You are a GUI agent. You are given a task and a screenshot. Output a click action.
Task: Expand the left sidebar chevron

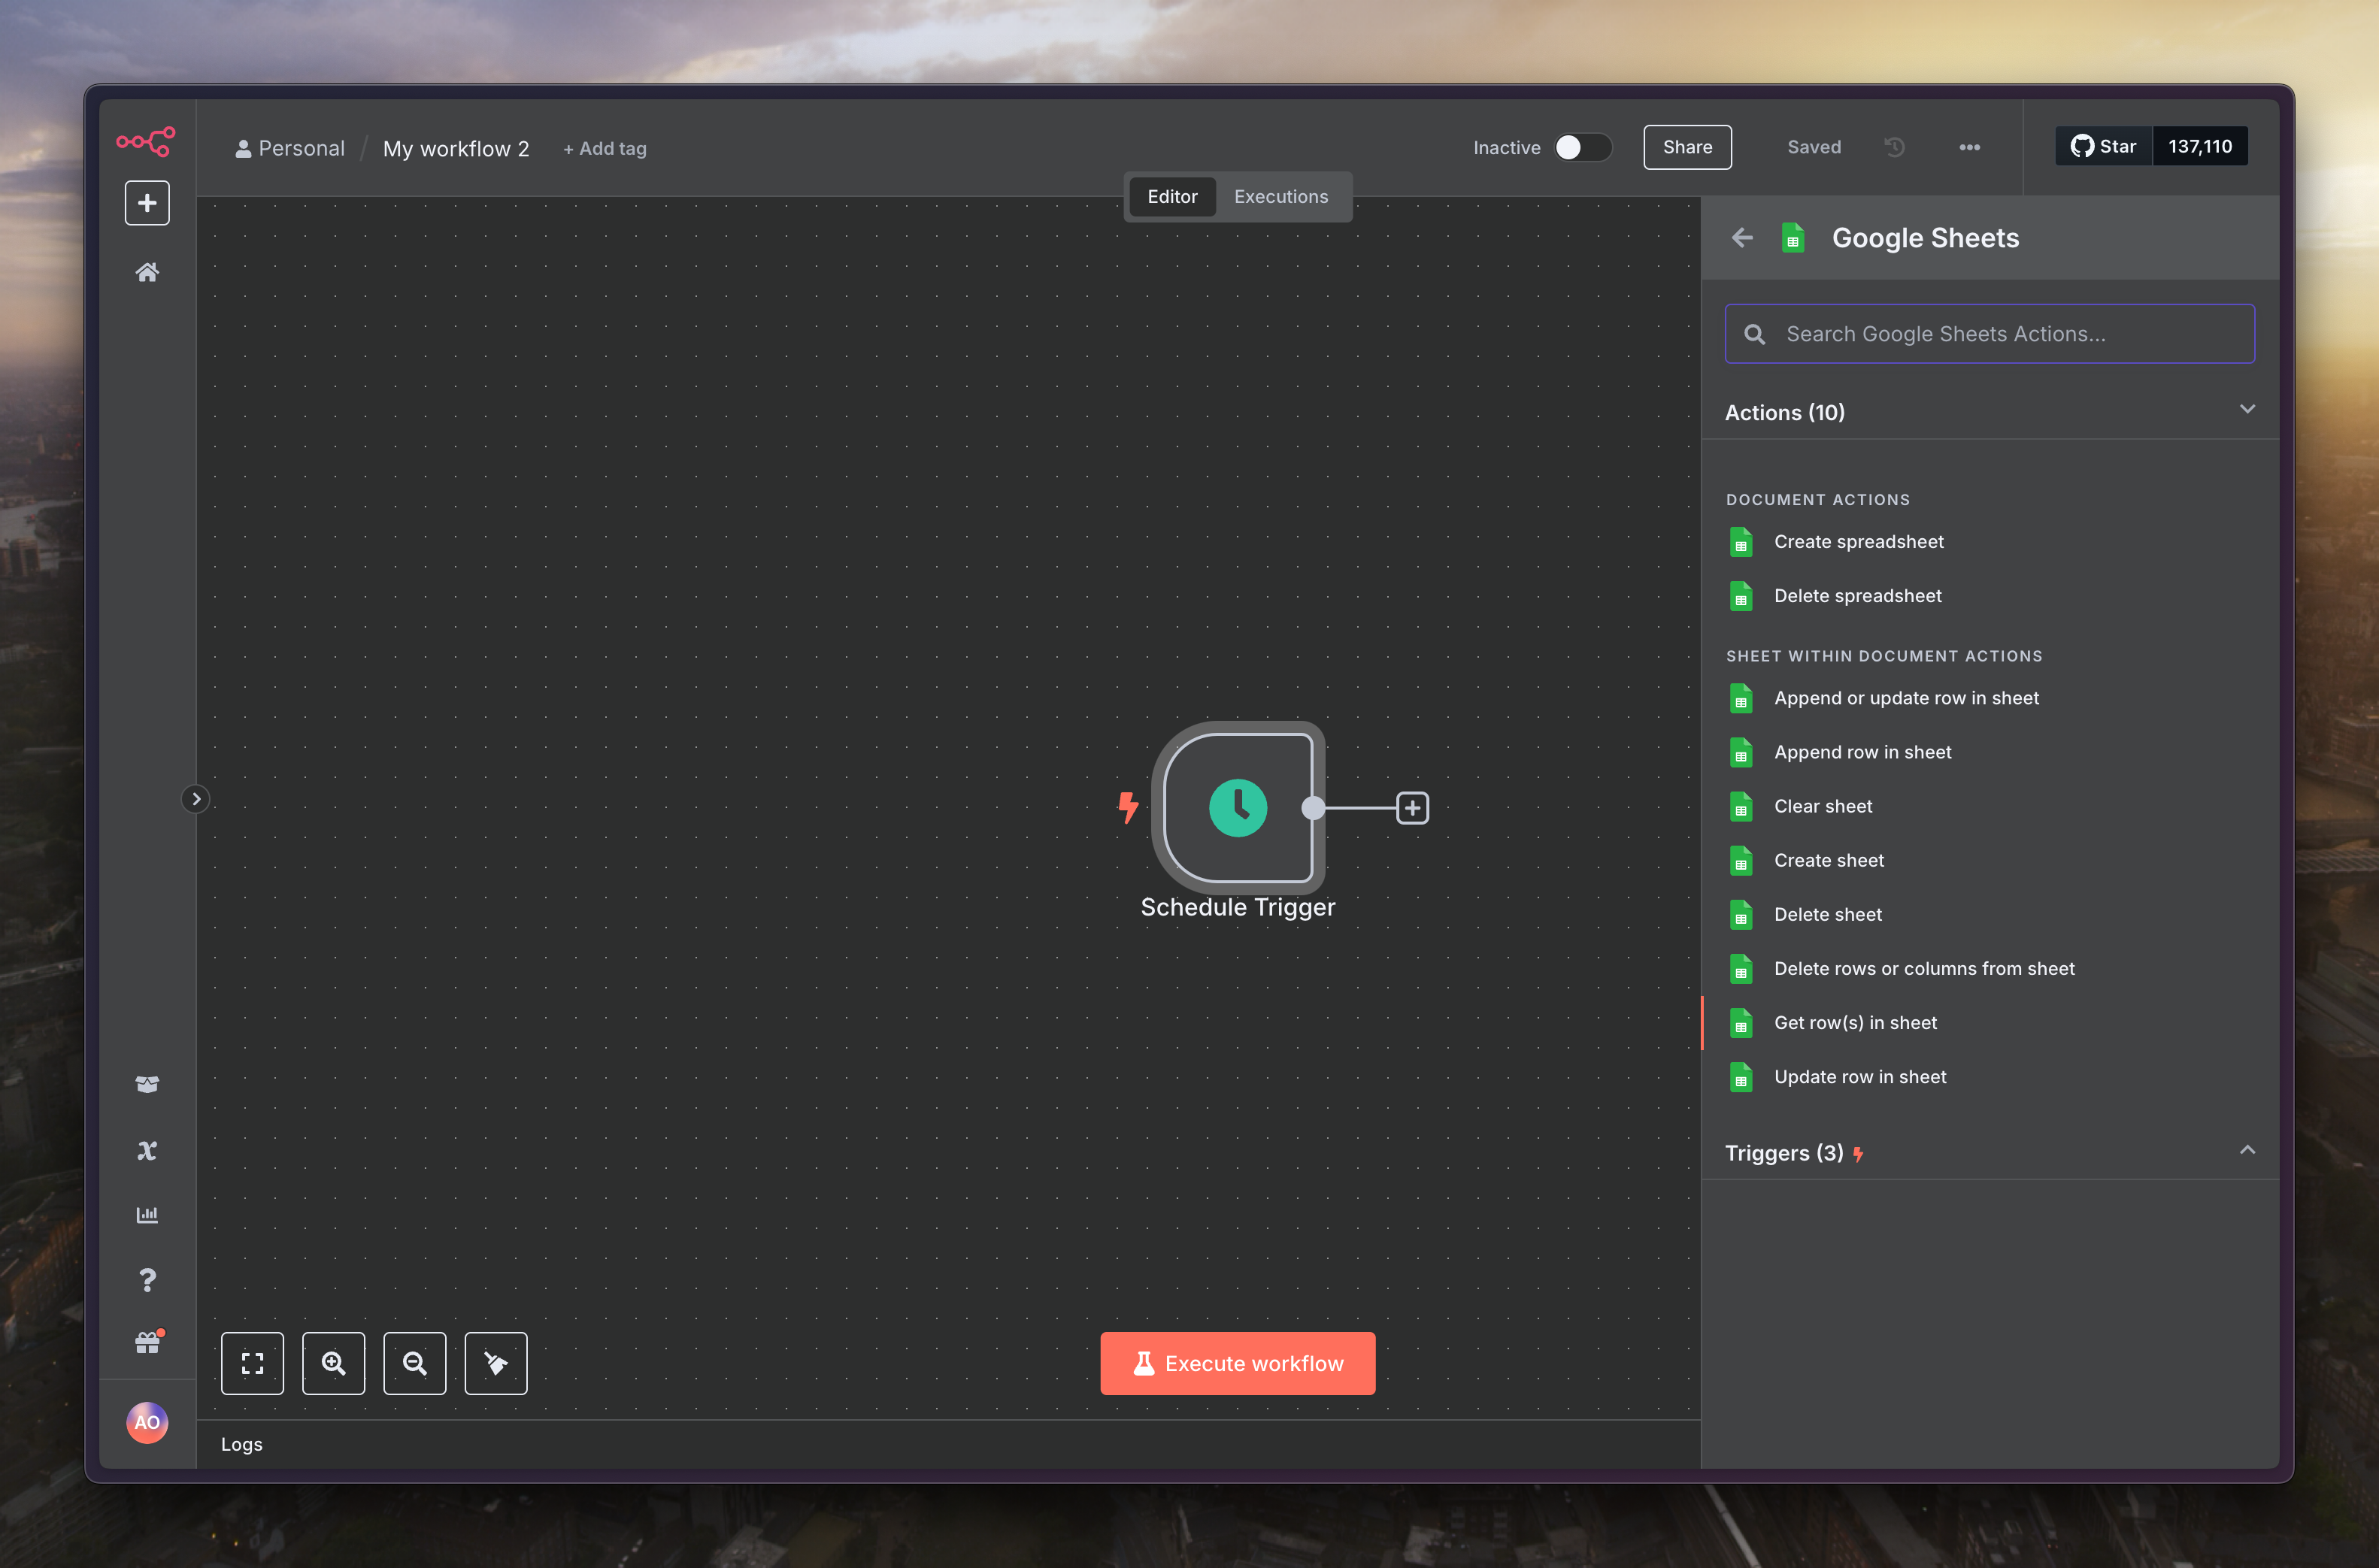tap(196, 799)
